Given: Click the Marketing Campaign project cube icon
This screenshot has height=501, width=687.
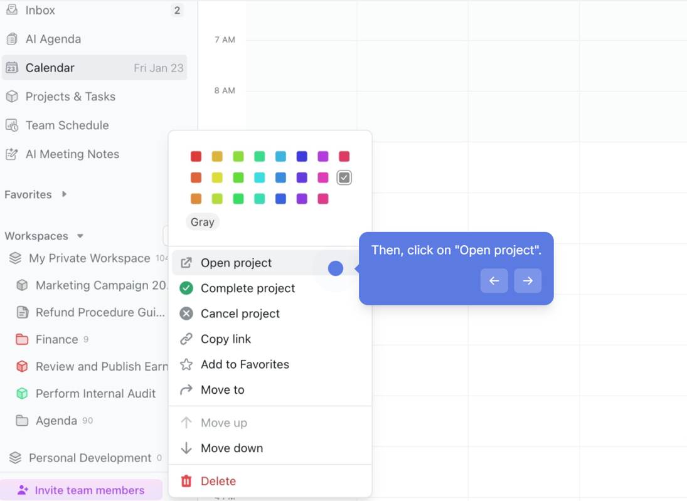Looking at the screenshot, I should click(x=22, y=285).
